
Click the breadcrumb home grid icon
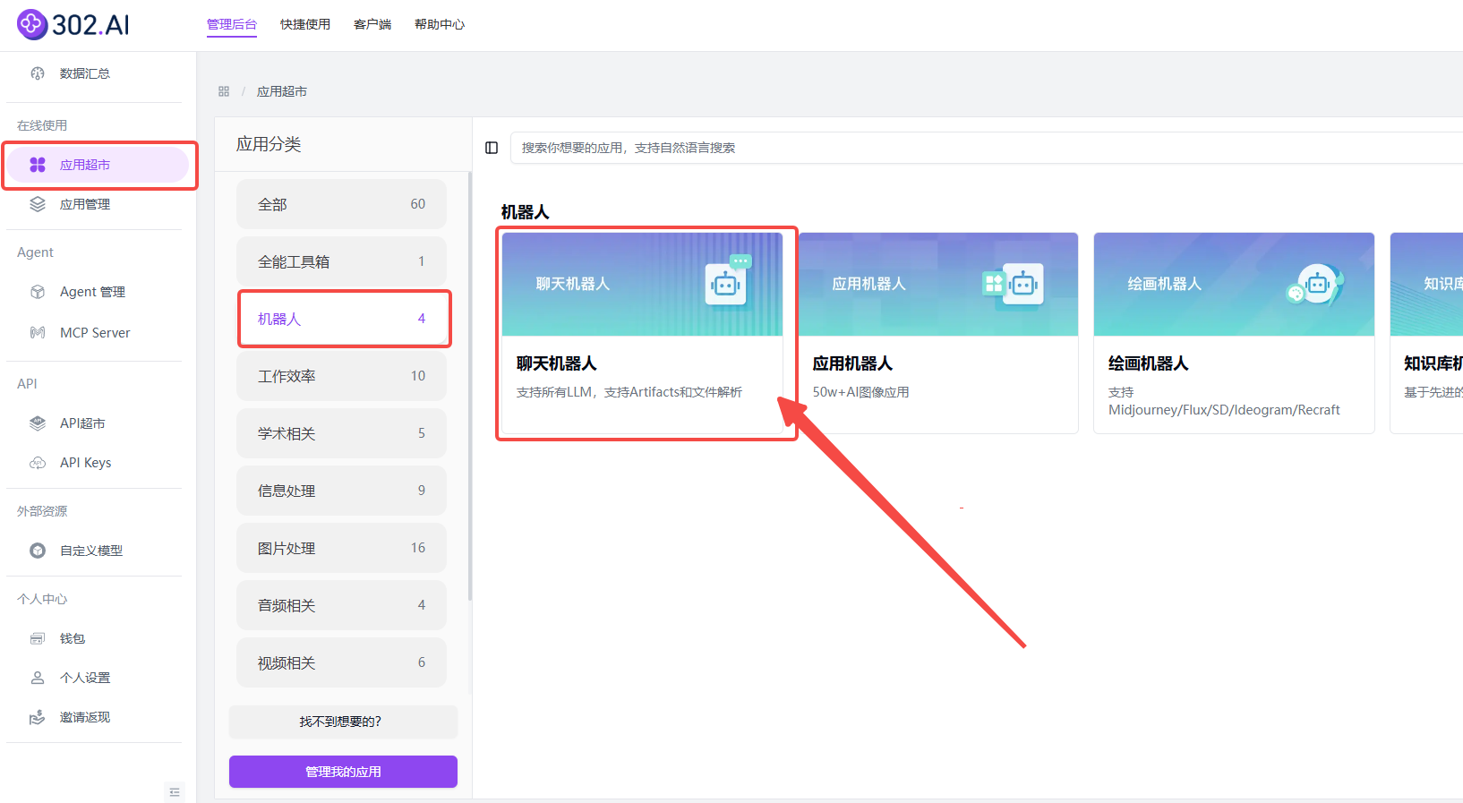click(x=224, y=91)
